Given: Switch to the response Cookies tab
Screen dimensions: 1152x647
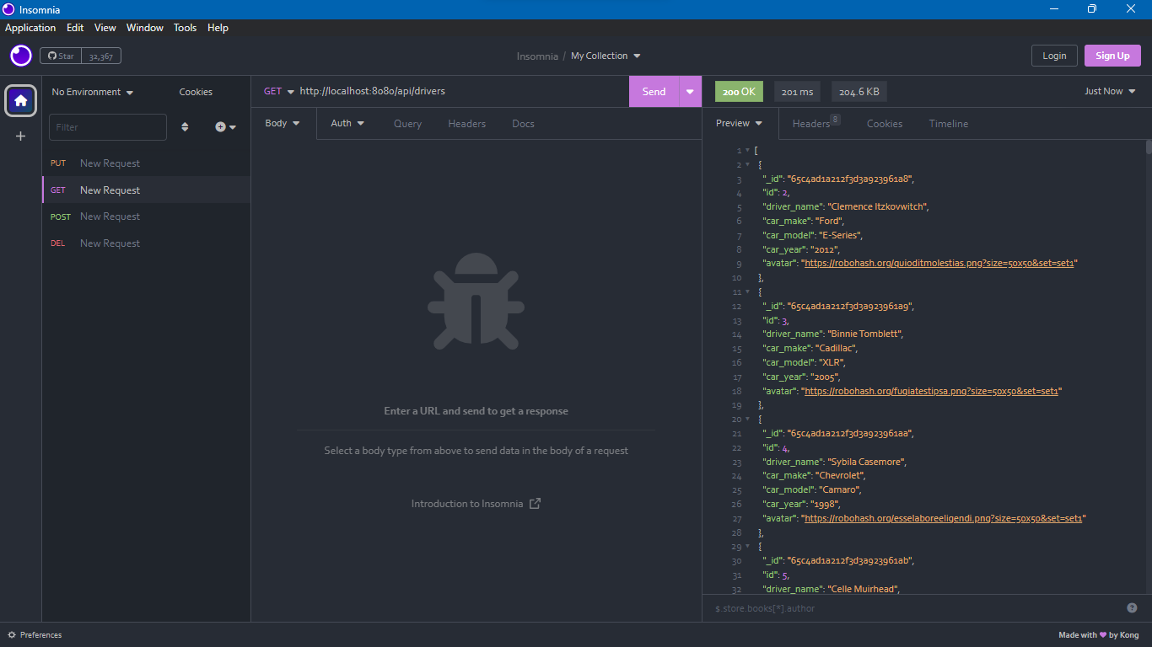Looking at the screenshot, I should coord(885,124).
